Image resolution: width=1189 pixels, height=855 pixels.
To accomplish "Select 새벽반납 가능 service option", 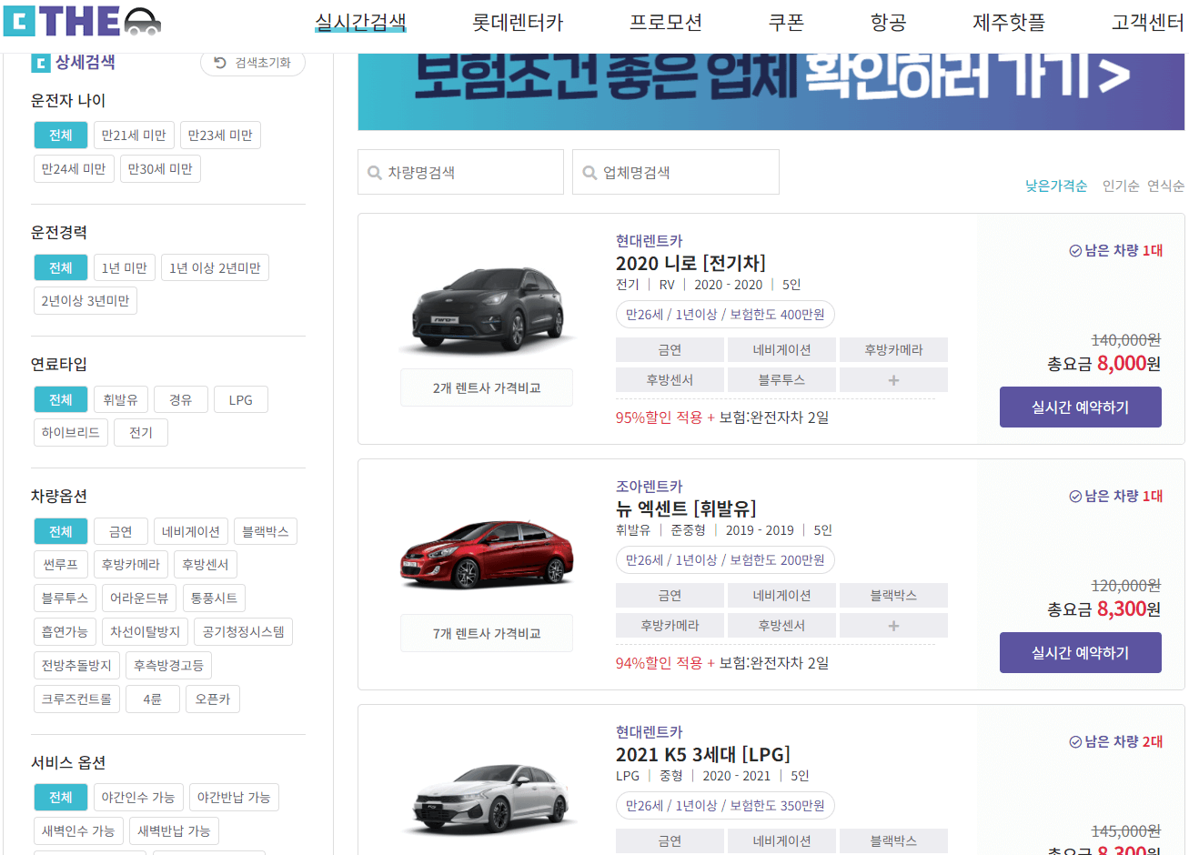I will [174, 831].
